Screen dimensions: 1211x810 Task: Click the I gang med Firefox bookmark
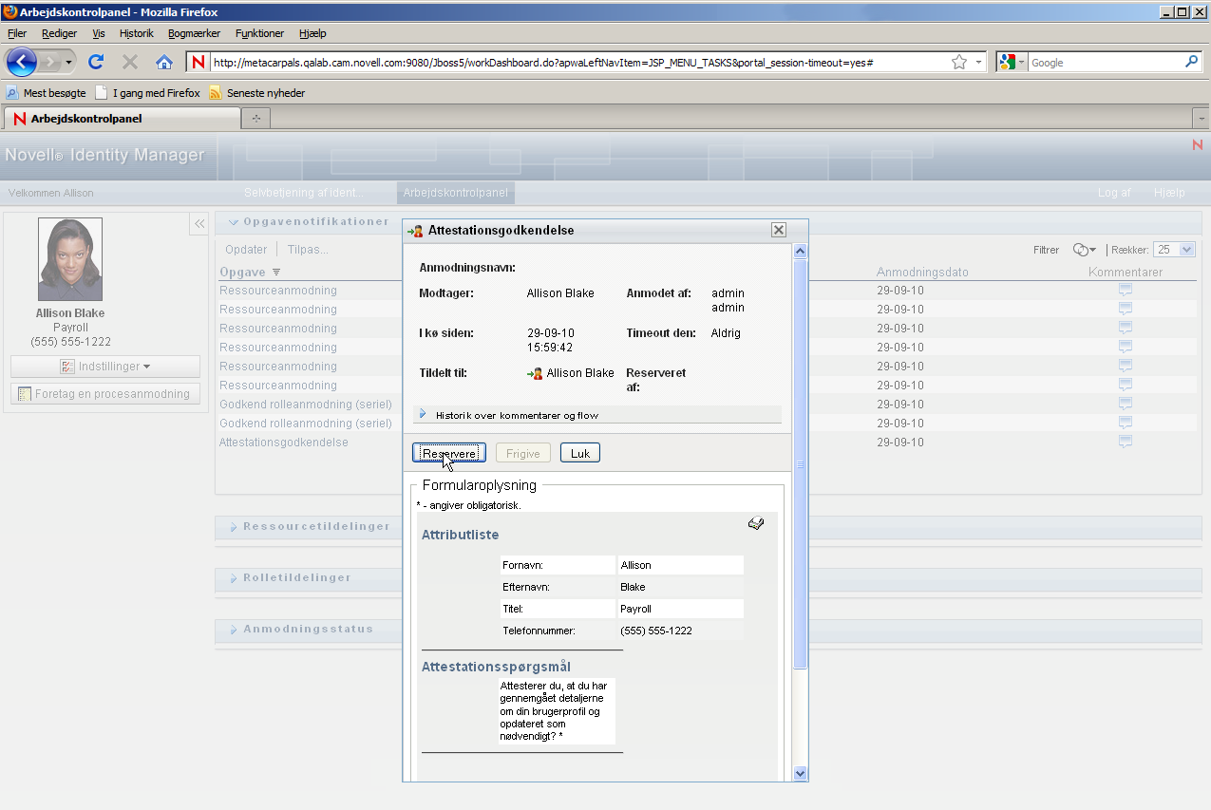tap(147, 93)
